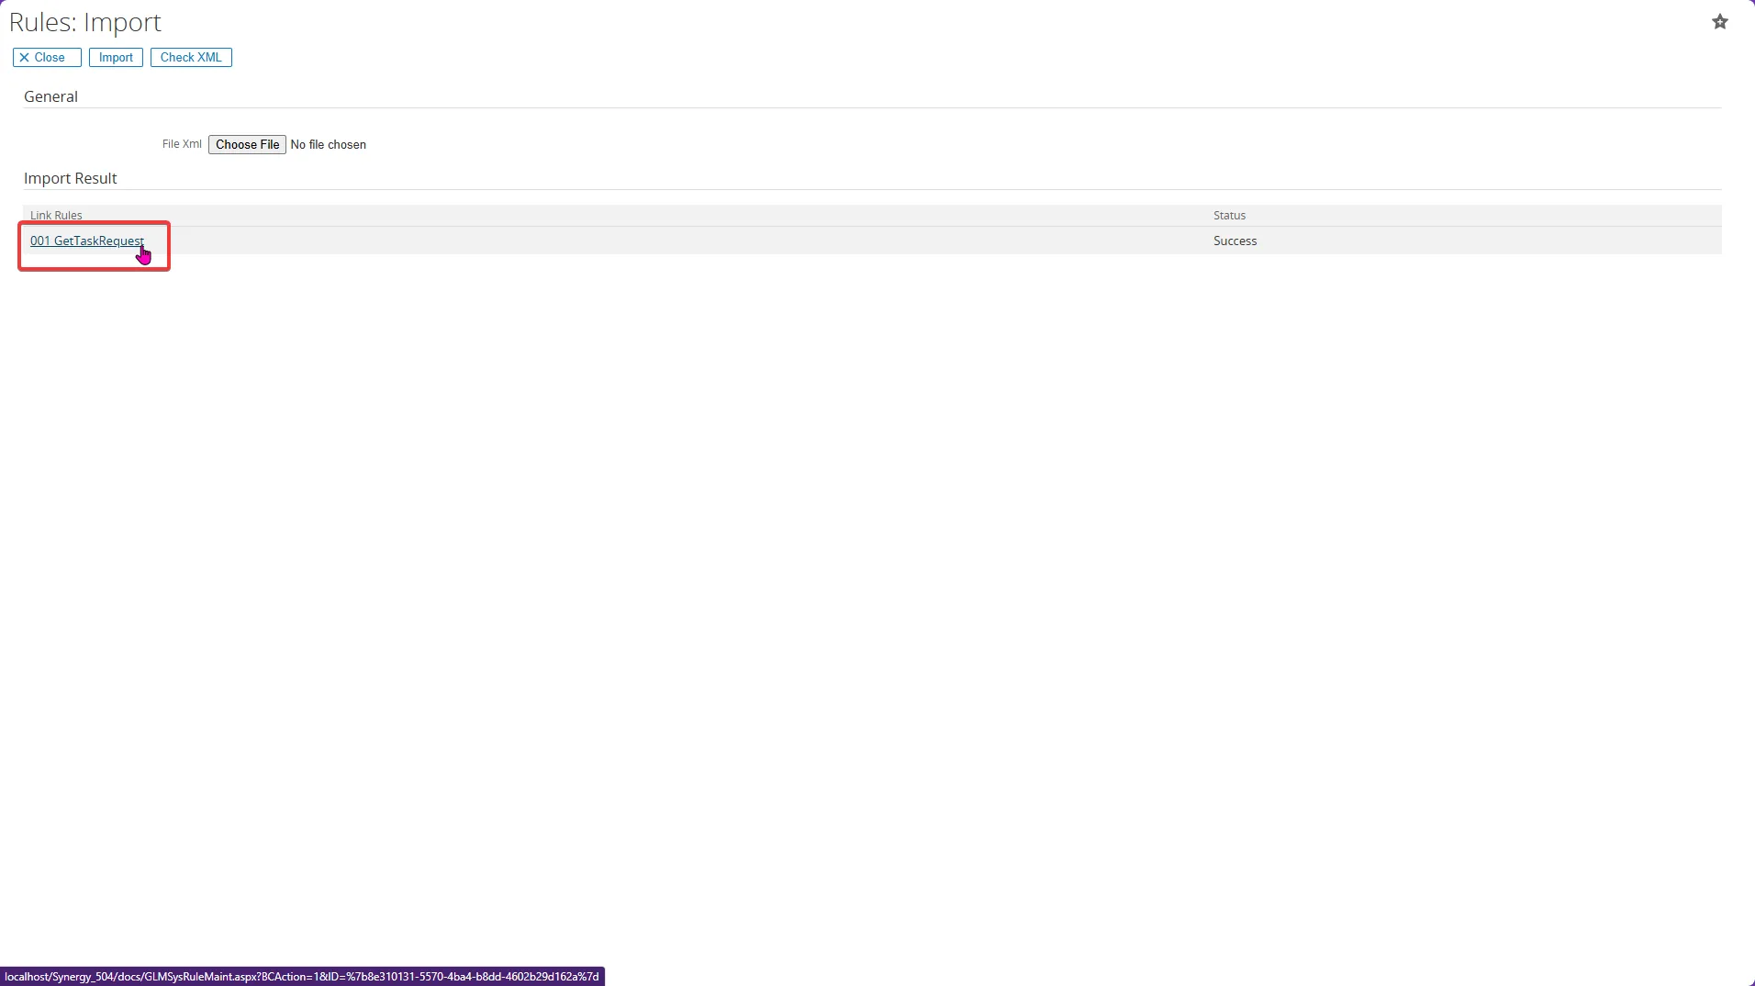Click the Link Rules column header
1755x986 pixels.
[x=56, y=215]
